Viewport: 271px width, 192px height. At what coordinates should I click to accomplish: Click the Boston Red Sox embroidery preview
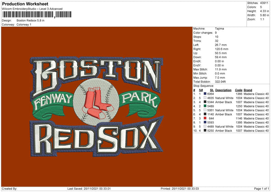pos(97,106)
